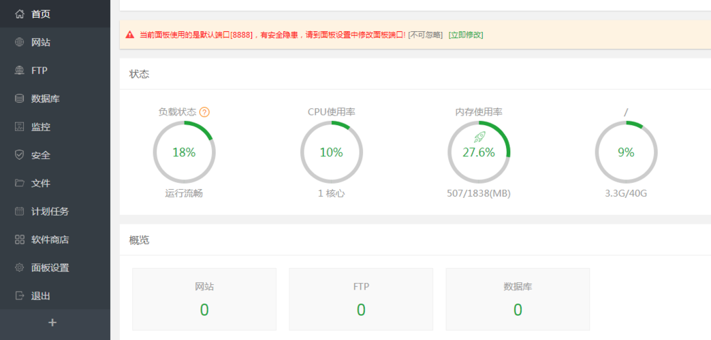Select 安全 in the sidebar
The width and height of the screenshot is (711, 340).
55,155
